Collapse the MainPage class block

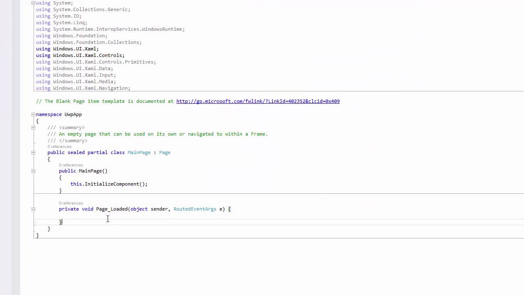click(33, 152)
